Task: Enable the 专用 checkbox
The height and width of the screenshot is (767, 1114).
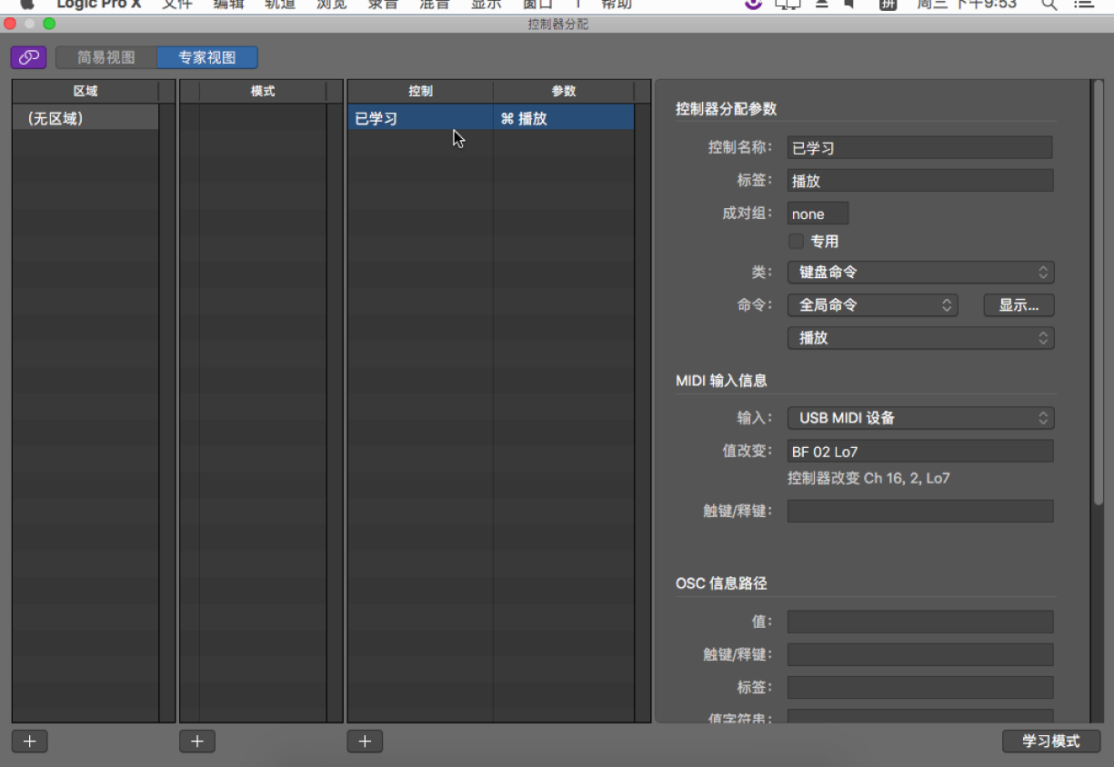Action: pos(797,242)
